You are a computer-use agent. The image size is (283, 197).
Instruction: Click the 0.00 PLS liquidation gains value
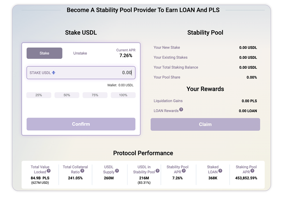point(249,101)
